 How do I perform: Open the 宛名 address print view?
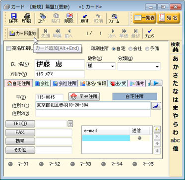[x=168, y=18]
